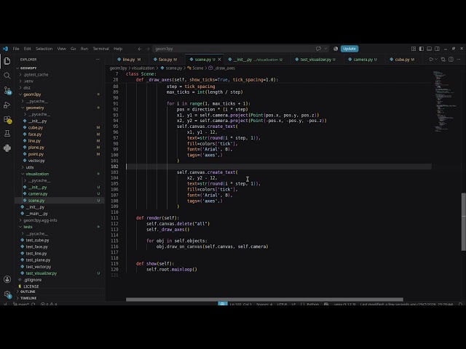Click the vertical editor scrollbar thumb
Viewport: 466px width, 349px height.
[464, 222]
